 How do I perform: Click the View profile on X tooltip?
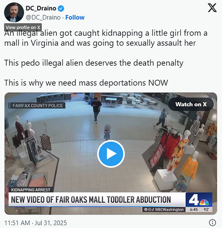[23, 27]
